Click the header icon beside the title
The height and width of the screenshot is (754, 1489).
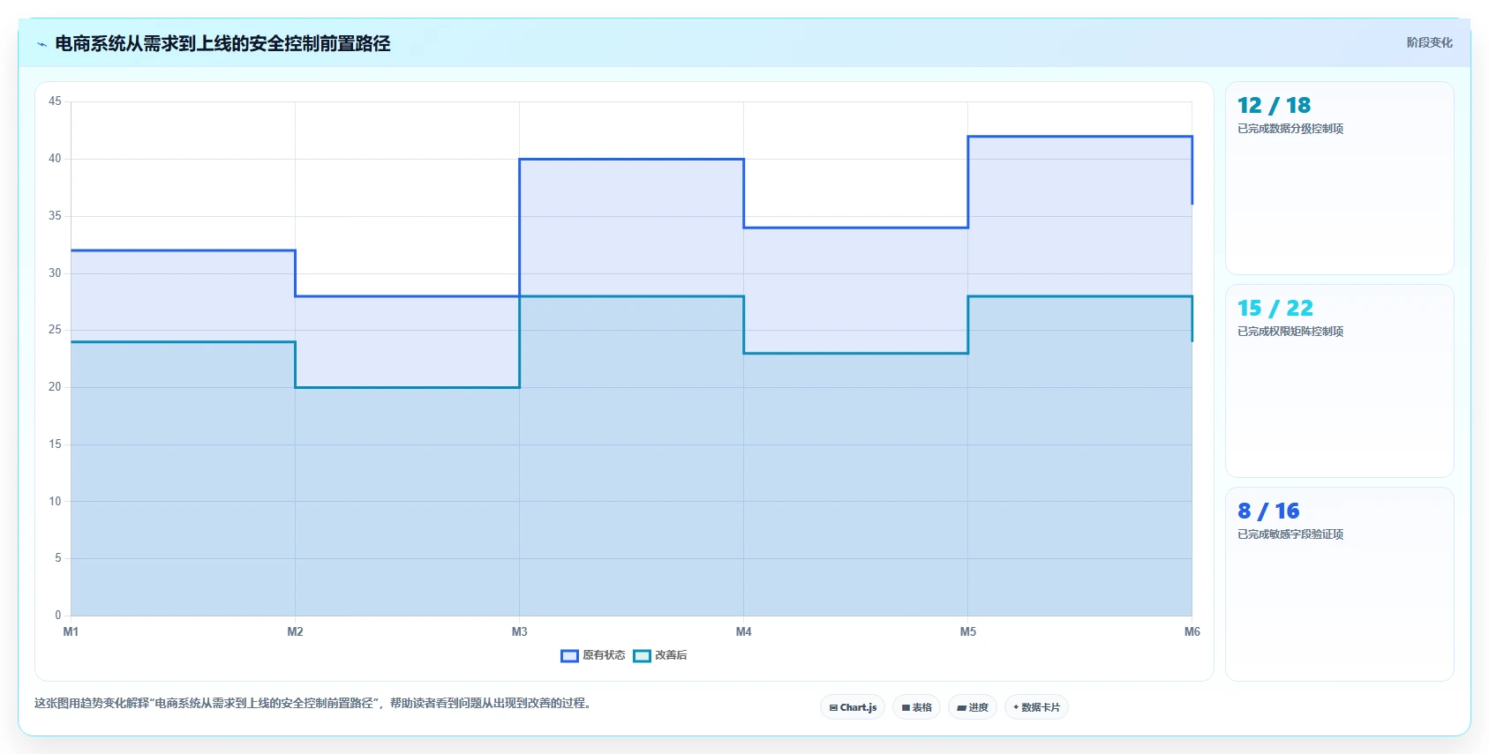click(41, 44)
